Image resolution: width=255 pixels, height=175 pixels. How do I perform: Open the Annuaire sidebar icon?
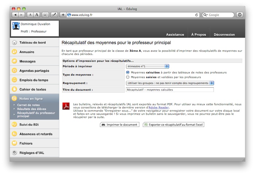[x=15, y=52]
